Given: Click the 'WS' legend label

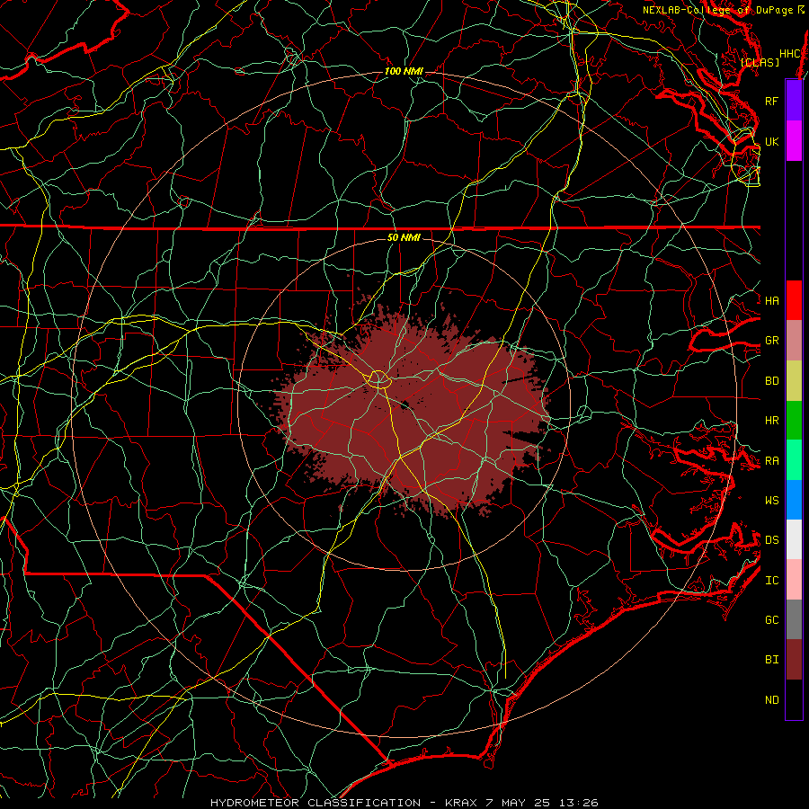Looking at the screenshot, I should (x=771, y=500).
